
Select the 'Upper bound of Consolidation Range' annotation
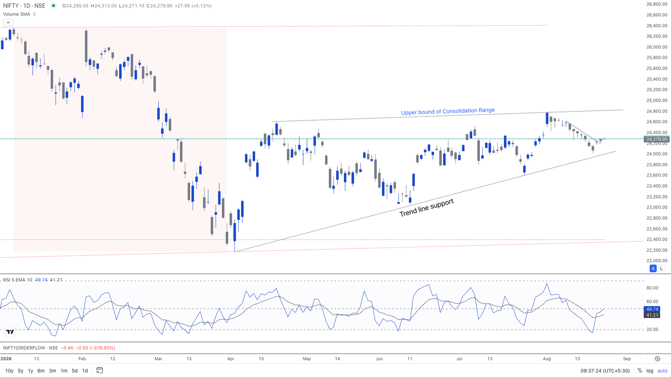pyautogui.click(x=448, y=111)
